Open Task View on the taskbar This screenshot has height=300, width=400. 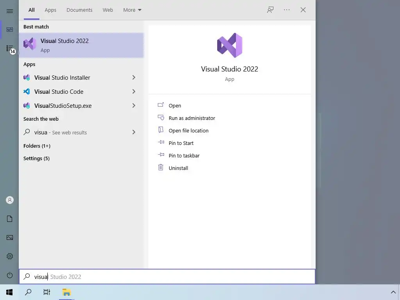click(47, 292)
